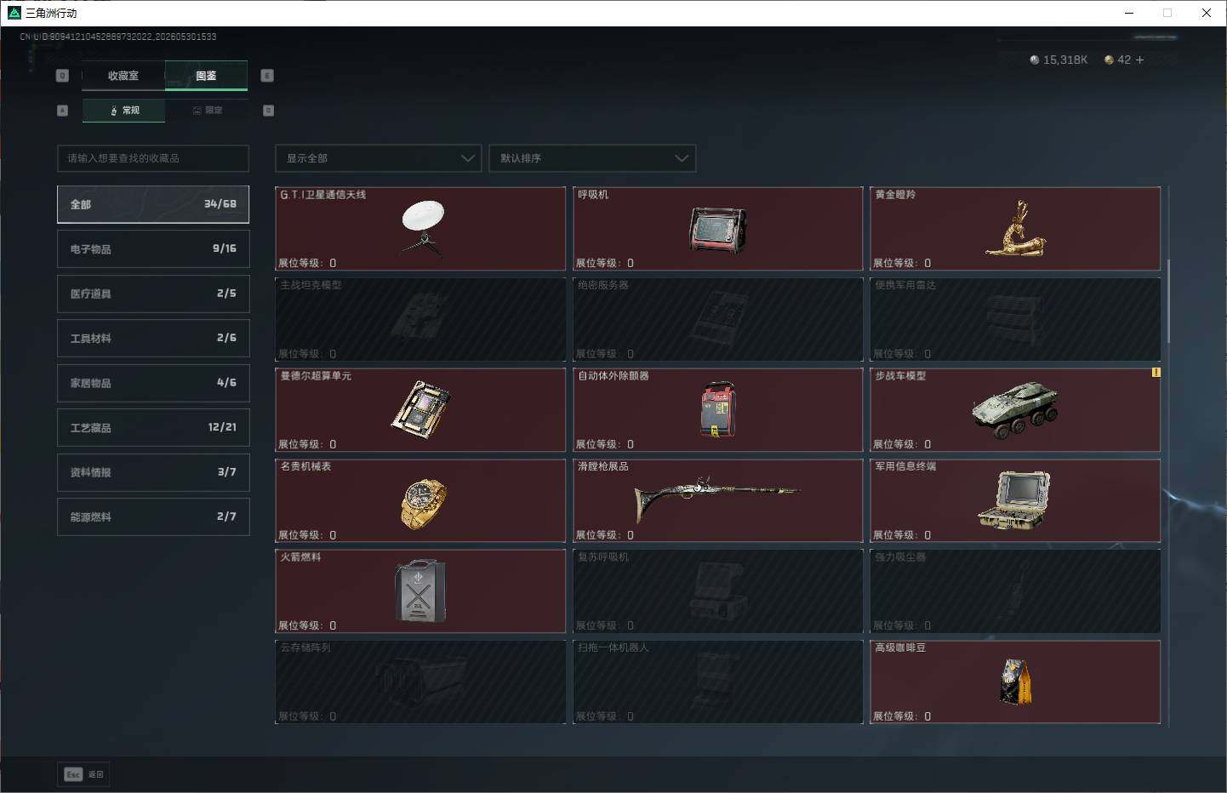1227x793 pixels.
Task: Select the 自动体外除颤器 defibrillator card
Action: coord(718,410)
